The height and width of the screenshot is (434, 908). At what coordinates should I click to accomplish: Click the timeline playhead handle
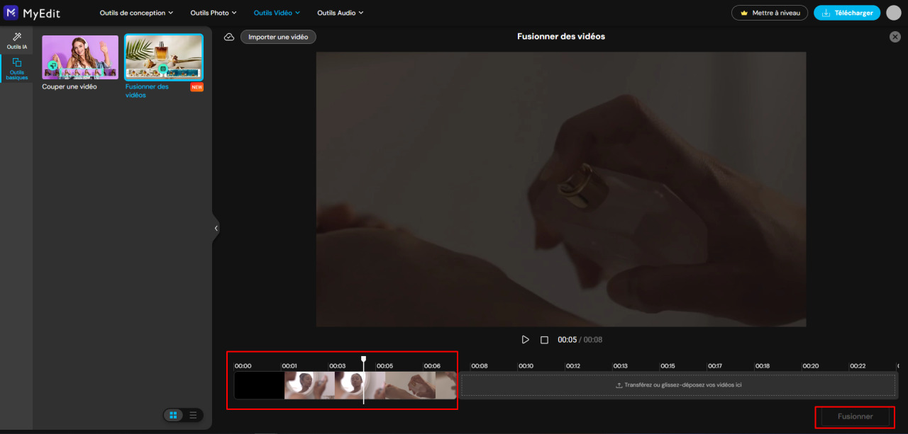pos(364,360)
